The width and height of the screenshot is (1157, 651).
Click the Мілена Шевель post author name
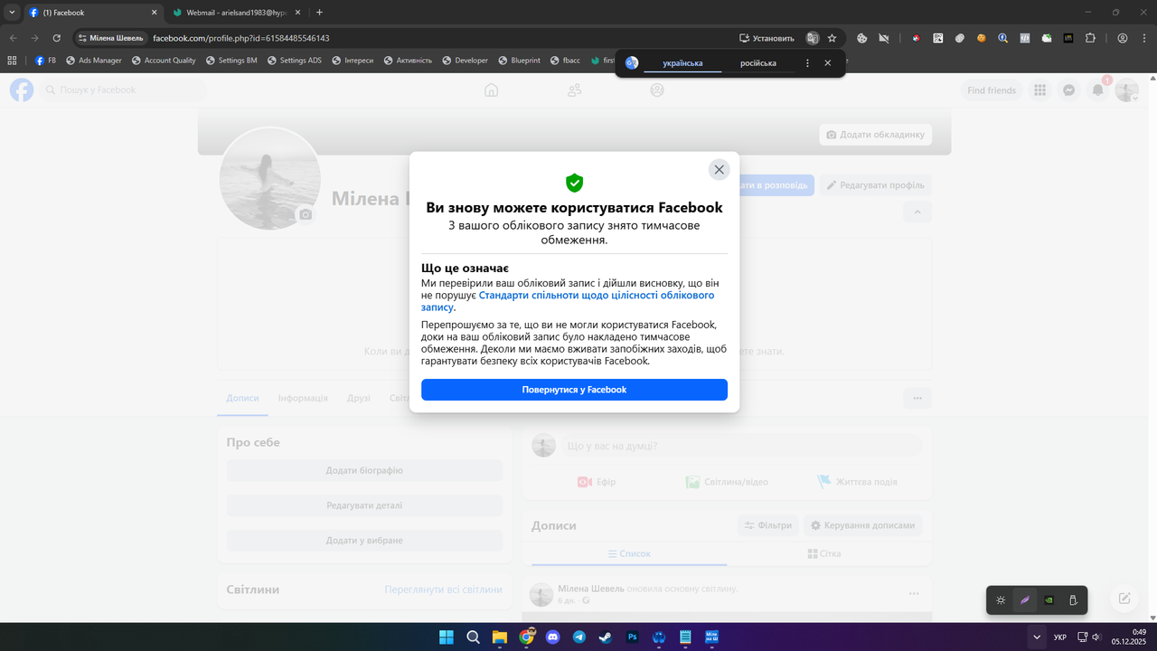point(591,589)
